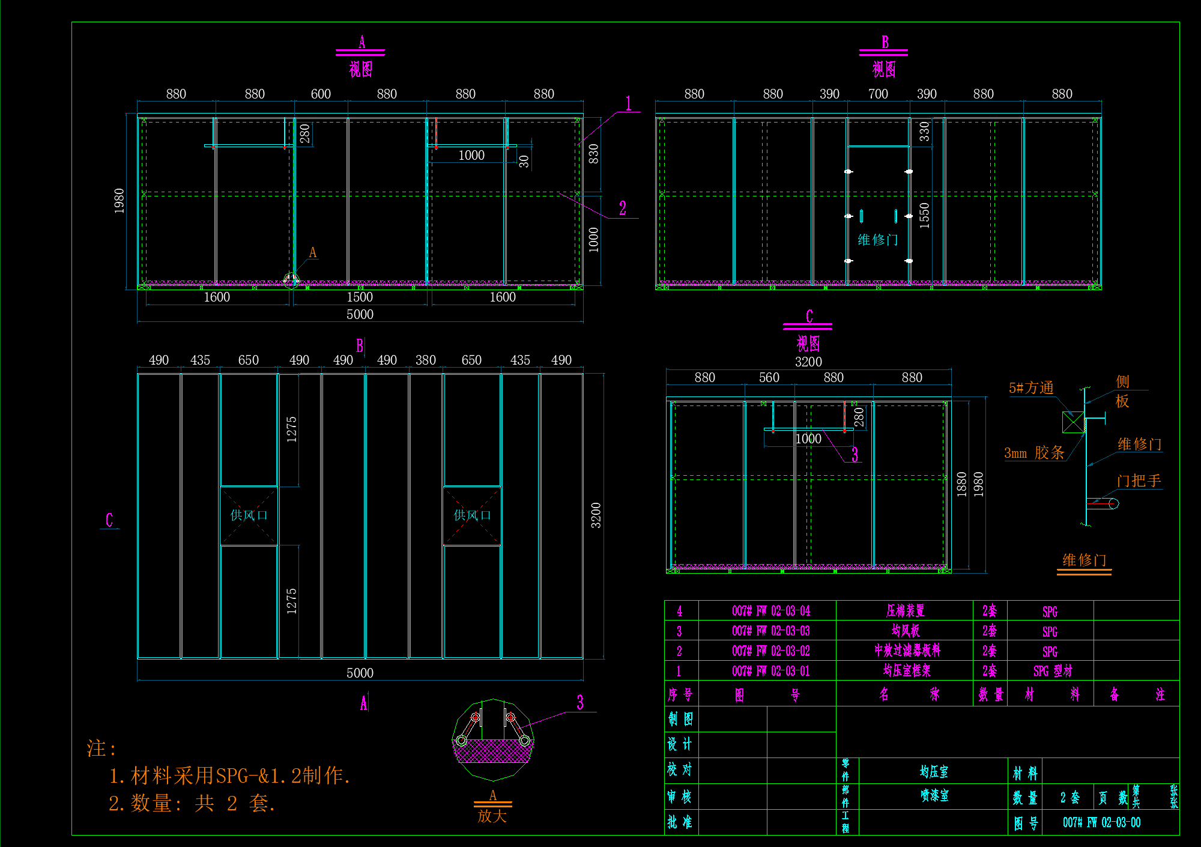Viewport: 1201px width, 847px height.
Task: Select the right 供风口 opening
Action: [x=472, y=515]
